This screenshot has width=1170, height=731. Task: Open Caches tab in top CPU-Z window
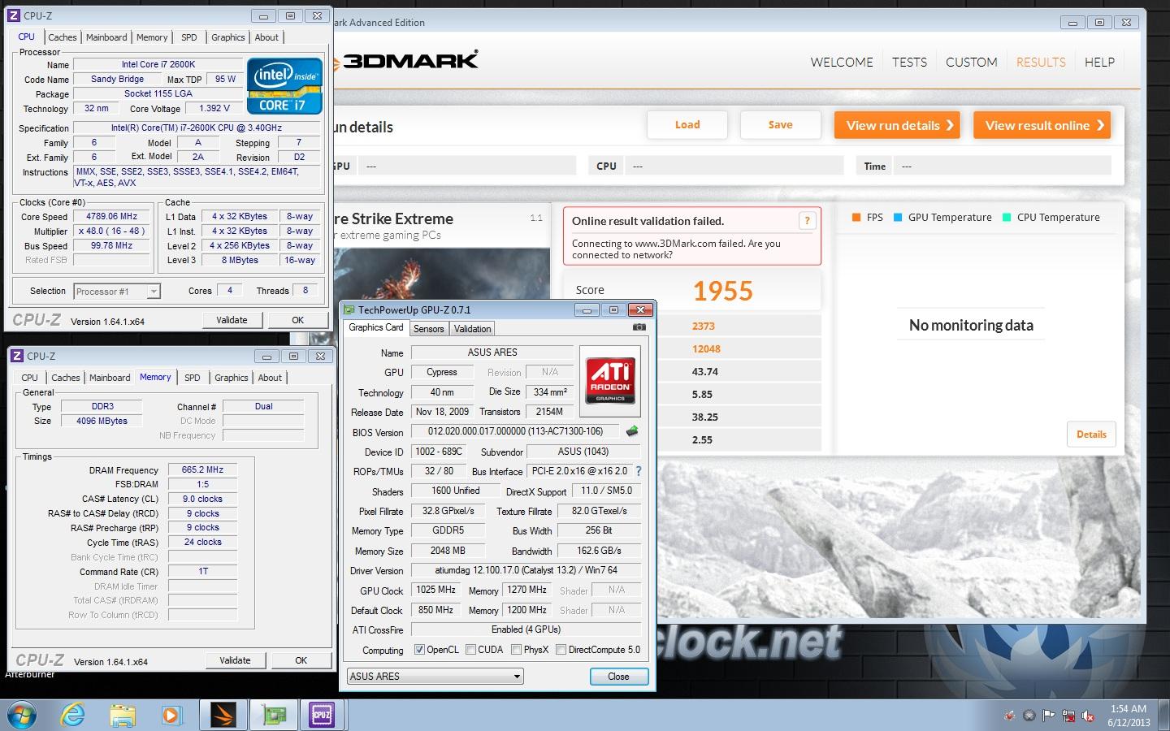point(63,37)
